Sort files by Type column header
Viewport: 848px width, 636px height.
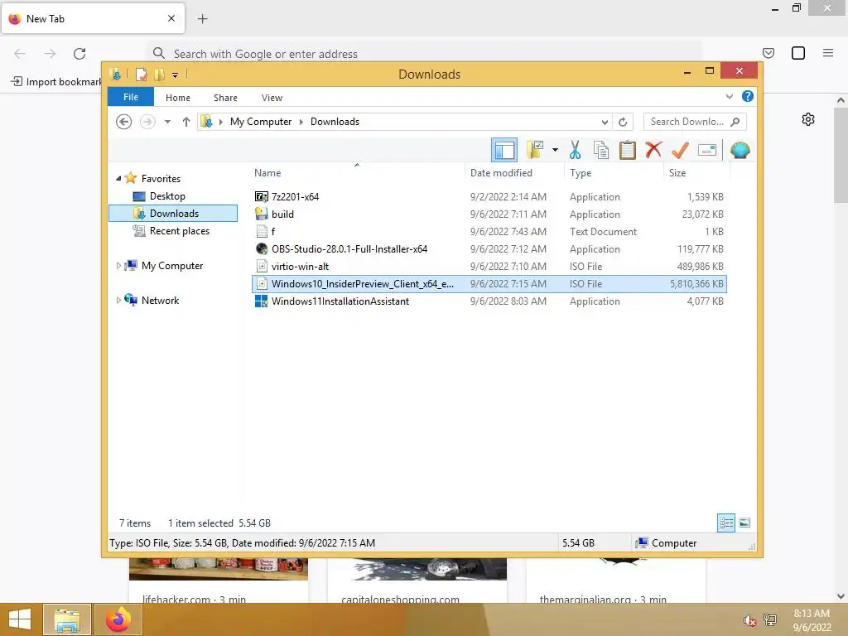(x=614, y=172)
